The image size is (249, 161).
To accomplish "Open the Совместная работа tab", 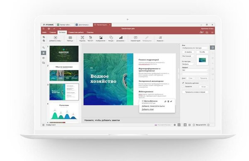I will click(x=76, y=32).
